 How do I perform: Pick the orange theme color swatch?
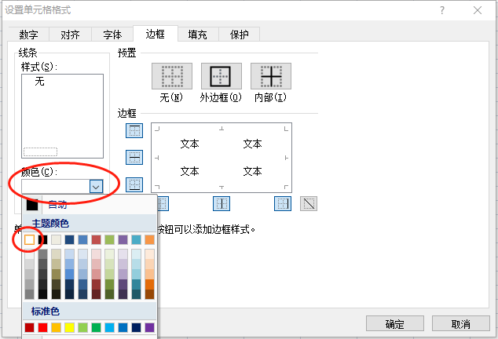pos(149,239)
